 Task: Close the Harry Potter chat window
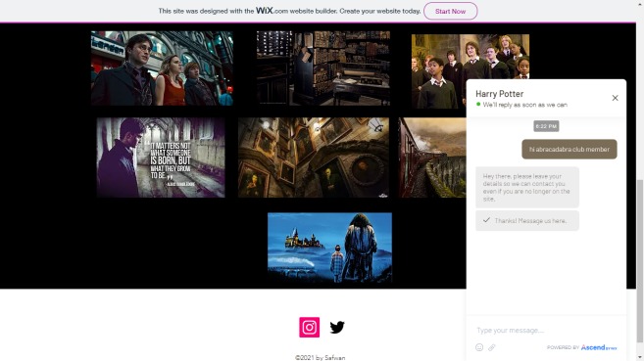615,98
